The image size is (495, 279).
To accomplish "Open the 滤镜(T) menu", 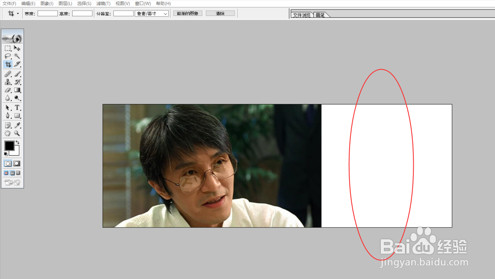I will 103,3.
